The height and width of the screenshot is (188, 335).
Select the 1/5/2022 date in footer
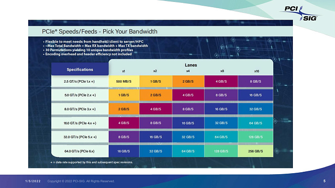(x=33, y=181)
